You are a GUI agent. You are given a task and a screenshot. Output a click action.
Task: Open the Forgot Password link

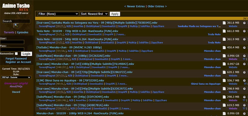click(x=16, y=59)
